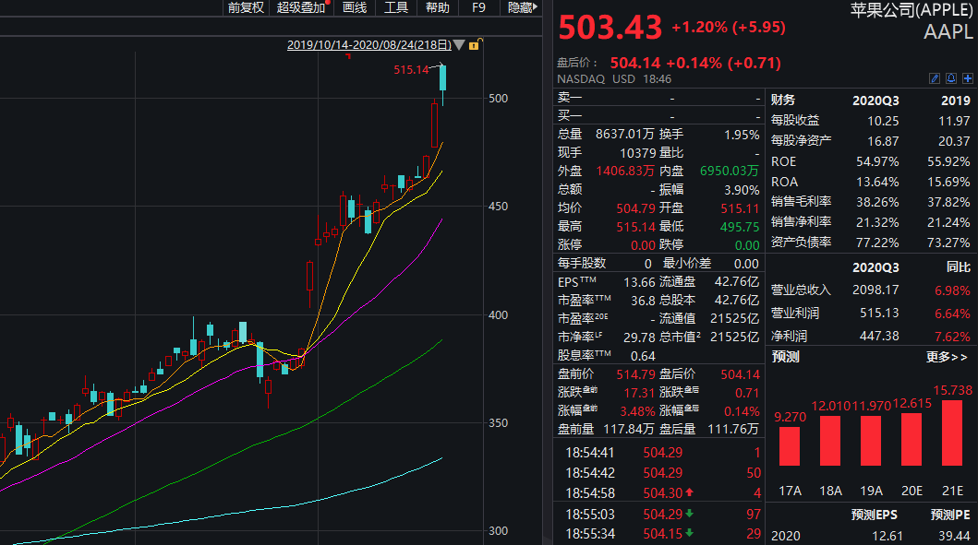Viewport: 978px width, 545px height.
Task: Click the 内盘 6950.03万 value
Action: pyautogui.click(x=730, y=171)
